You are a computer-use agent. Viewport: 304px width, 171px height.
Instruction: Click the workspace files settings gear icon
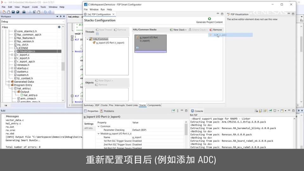[59, 27]
